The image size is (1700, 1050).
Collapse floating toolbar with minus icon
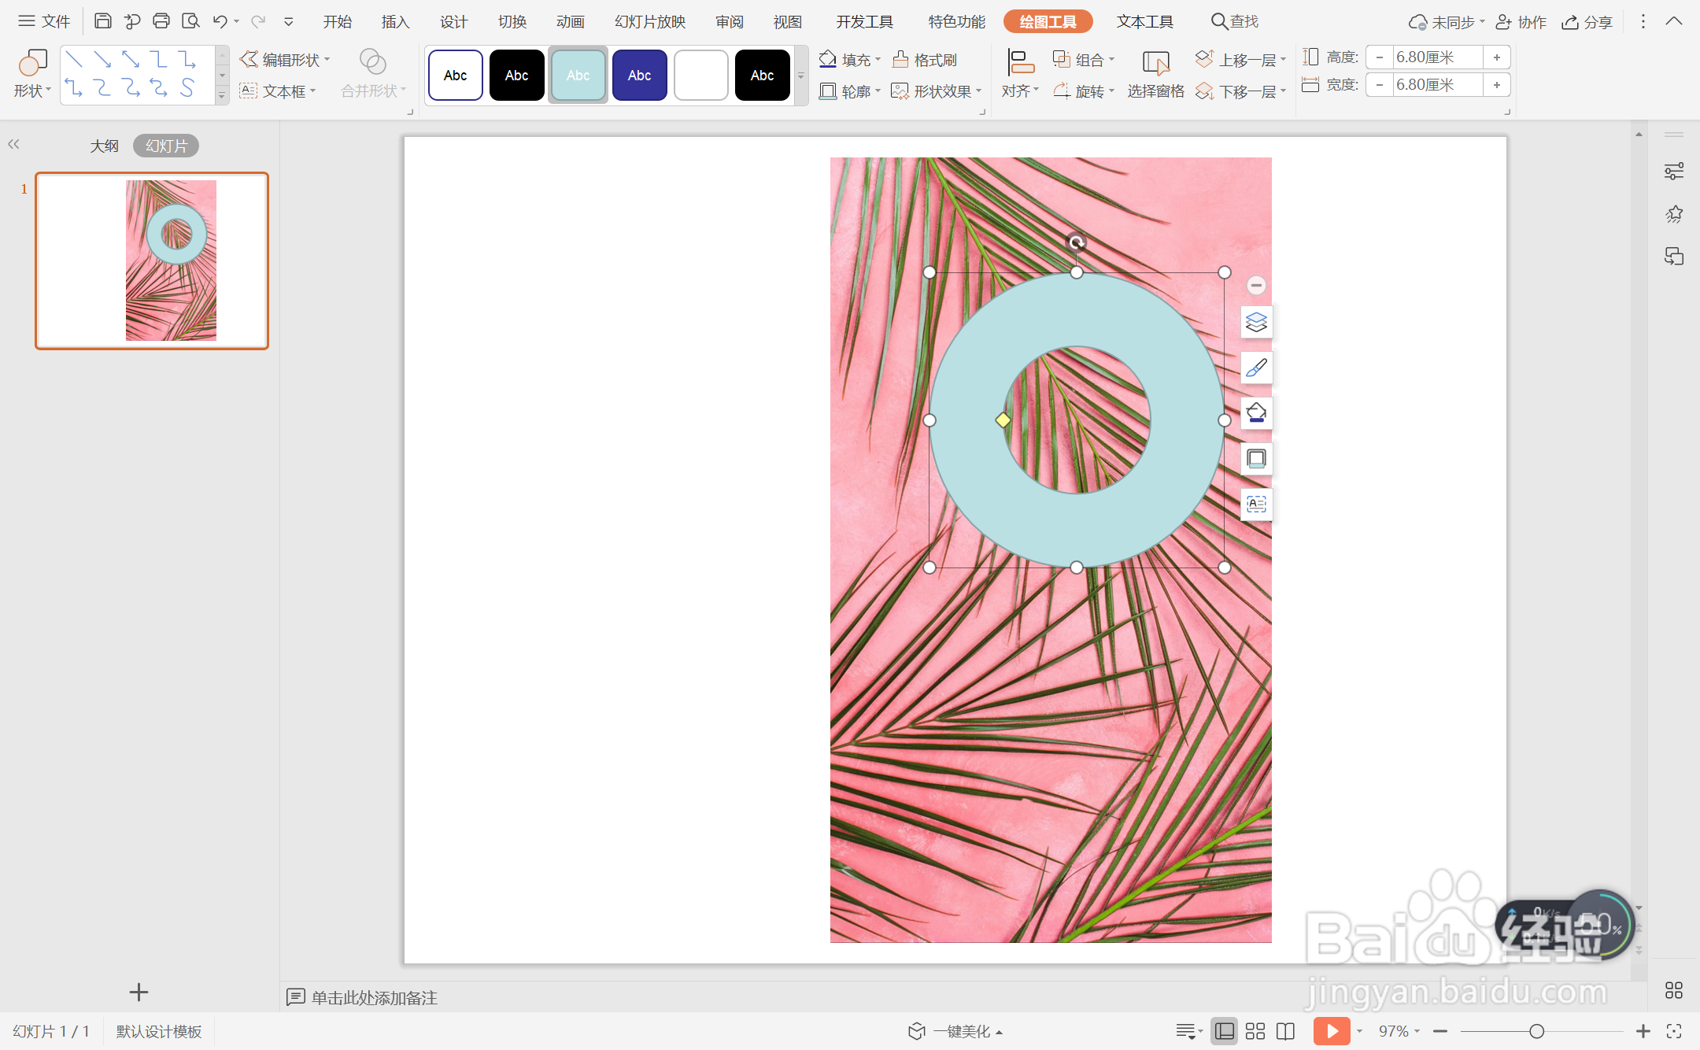tap(1256, 285)
